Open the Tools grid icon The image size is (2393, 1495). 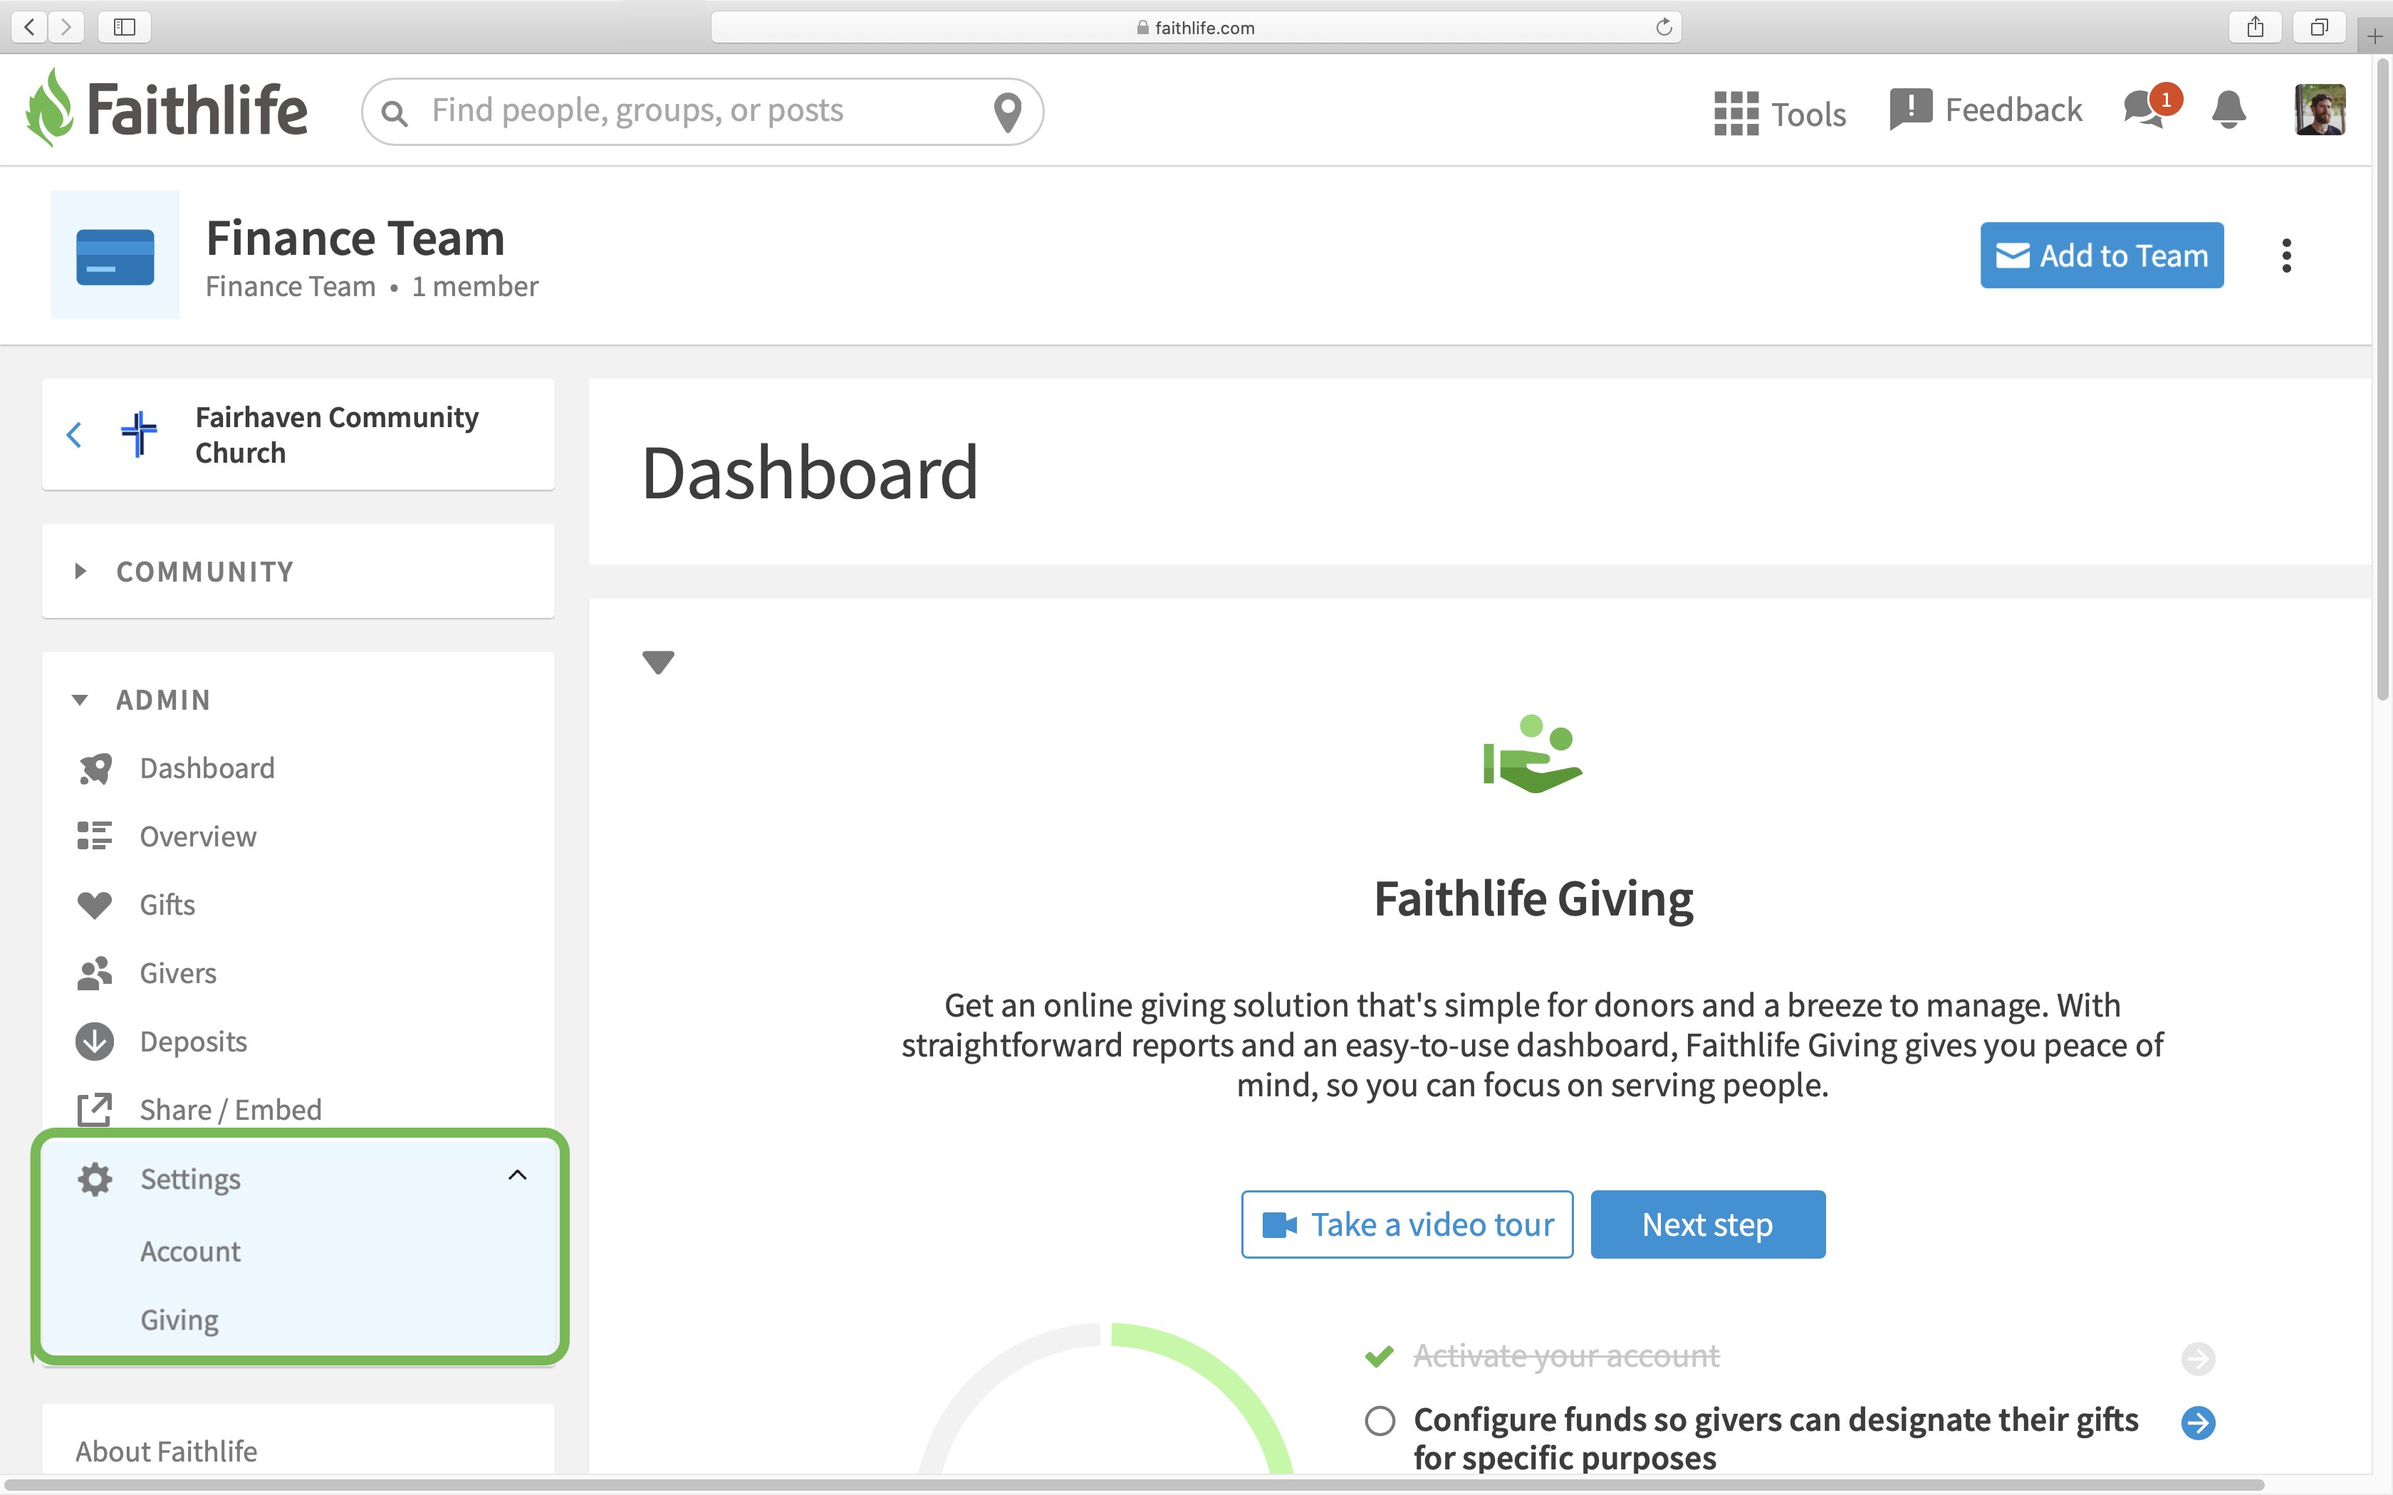pyautogui.click(x=1736, y=114)
